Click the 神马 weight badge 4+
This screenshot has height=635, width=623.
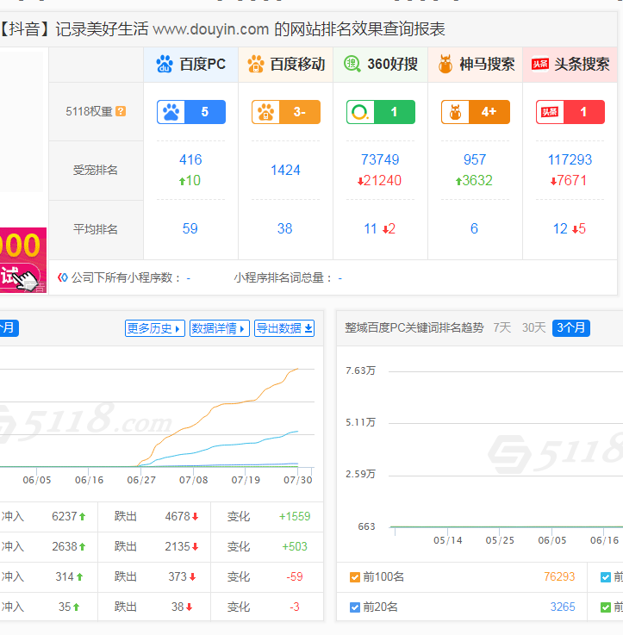pos(476,112)
